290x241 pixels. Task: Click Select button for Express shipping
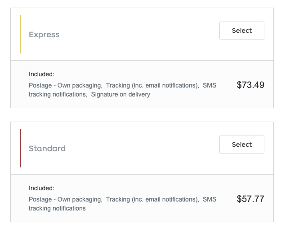241,31
